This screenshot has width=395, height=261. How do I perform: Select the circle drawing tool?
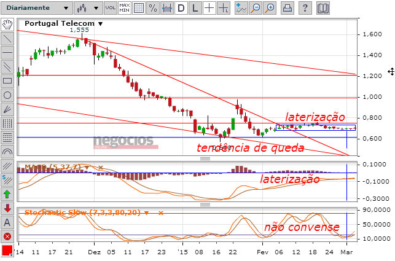coord(7,95)
